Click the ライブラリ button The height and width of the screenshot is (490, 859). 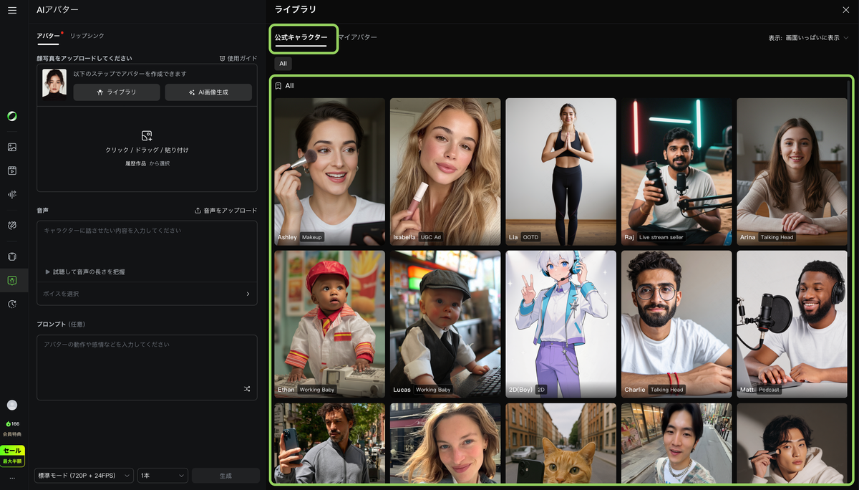(x=117, y=92)
